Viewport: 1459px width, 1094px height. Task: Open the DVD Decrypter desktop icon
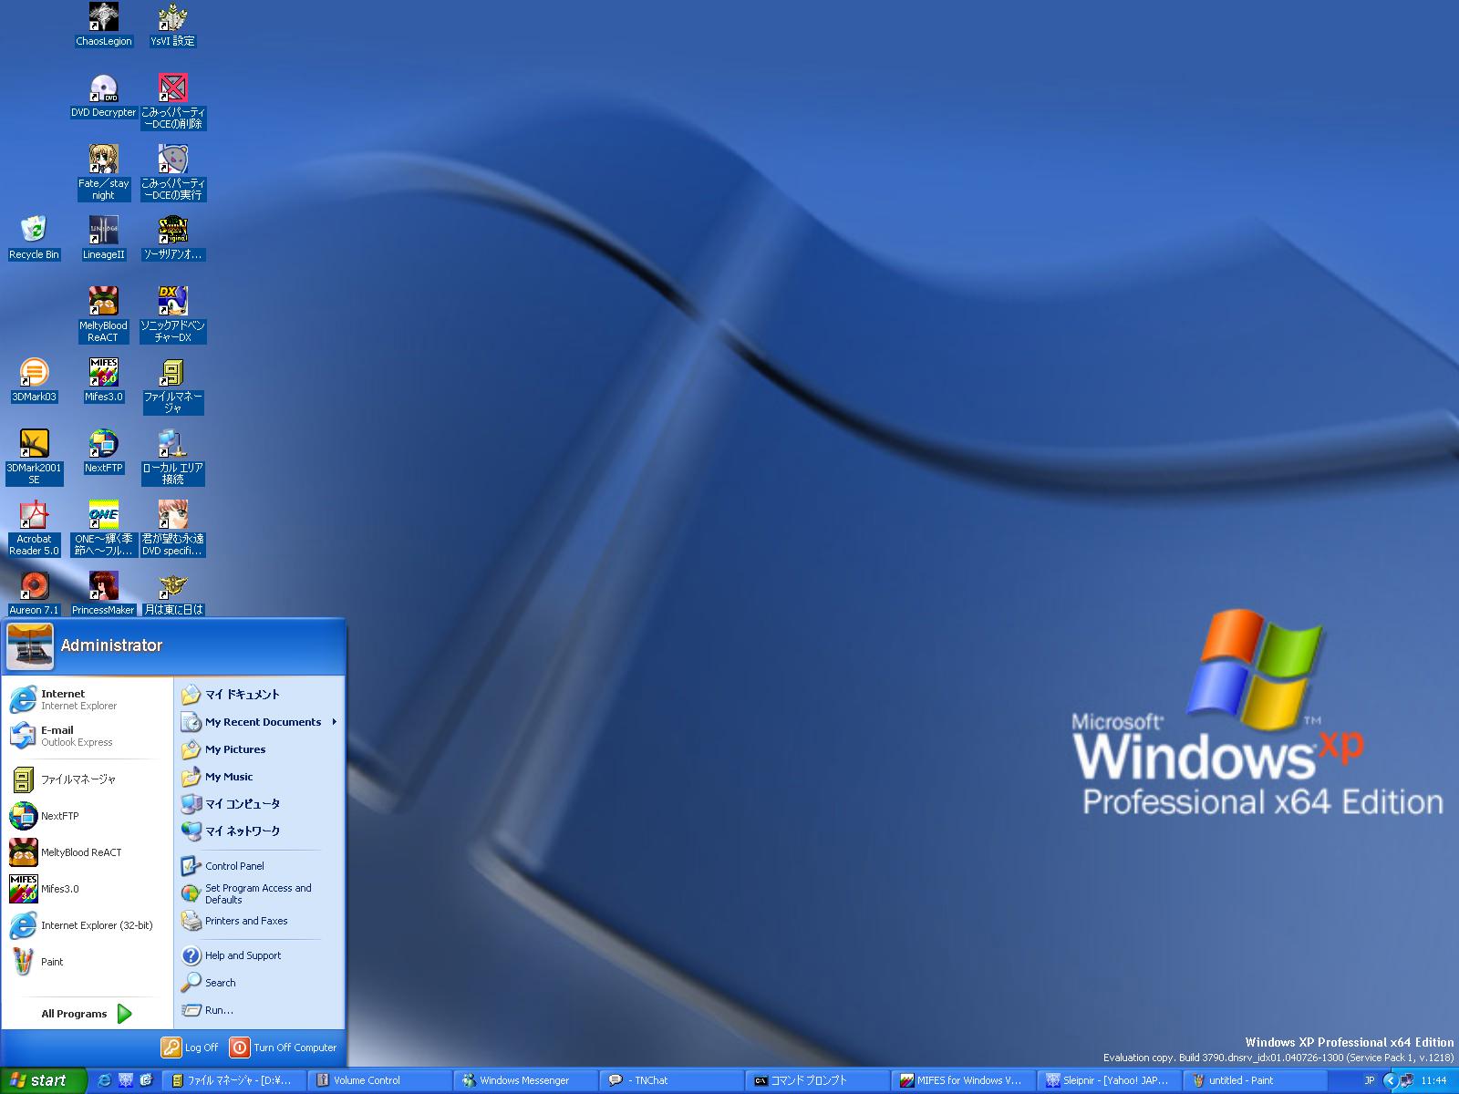coord(103,89)
